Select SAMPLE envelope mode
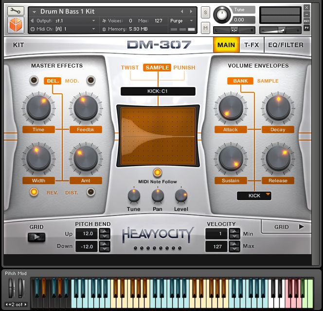 coord(268,81)
